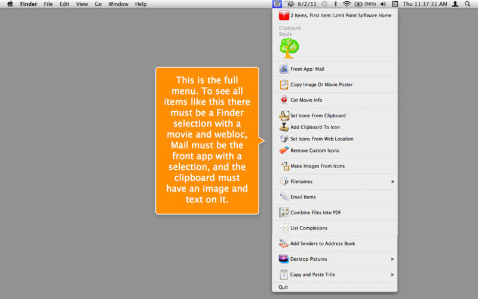Select the Add Clipboard To Icon label
This screenshot has width=478, height=299.
(x=315, y=127)
